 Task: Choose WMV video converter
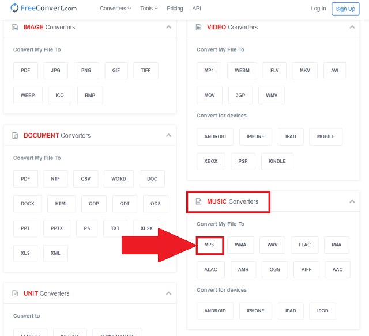[272, 96]
